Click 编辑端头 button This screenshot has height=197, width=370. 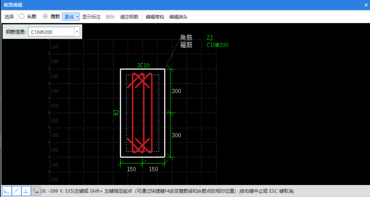point(178,17)
